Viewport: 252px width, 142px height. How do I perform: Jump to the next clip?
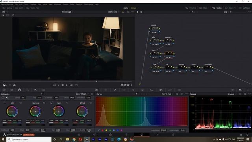click(71, 85)
